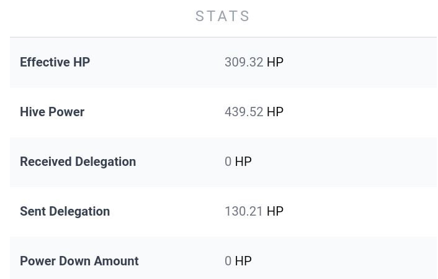Click the Power Down Amount table row
This screenshot has height=279, width=438.
pos(223,258)
